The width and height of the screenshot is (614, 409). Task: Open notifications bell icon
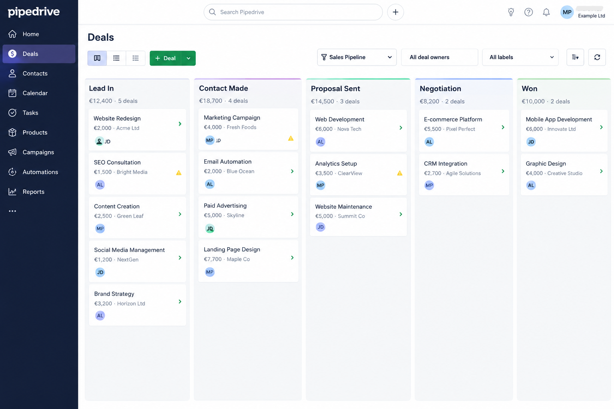(x=546, y=12)
